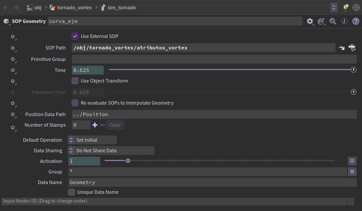Click the Activation value field

pos(84,161)
